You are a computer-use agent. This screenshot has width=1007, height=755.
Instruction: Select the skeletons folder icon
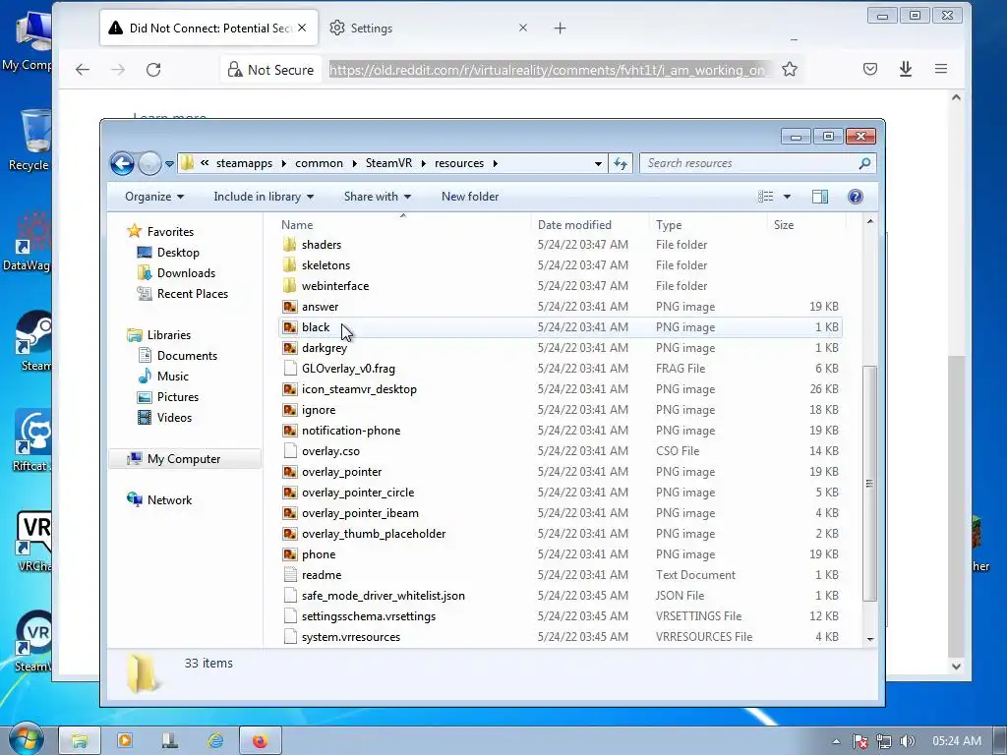coord(290,265)
